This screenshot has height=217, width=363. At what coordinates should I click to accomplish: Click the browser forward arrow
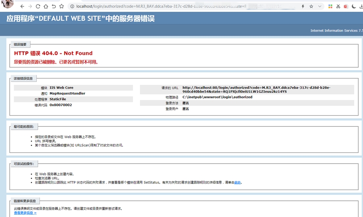(30, 6)
